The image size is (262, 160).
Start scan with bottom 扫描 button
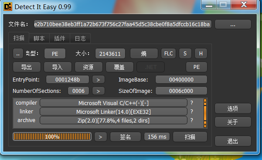point(190,137)
